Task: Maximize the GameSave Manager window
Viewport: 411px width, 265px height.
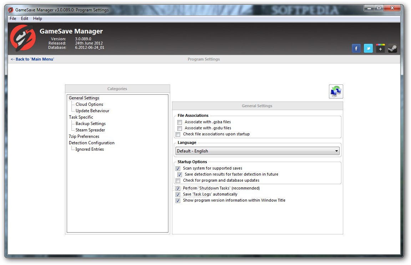Action: pyautogui.click(x=379, y=8)
